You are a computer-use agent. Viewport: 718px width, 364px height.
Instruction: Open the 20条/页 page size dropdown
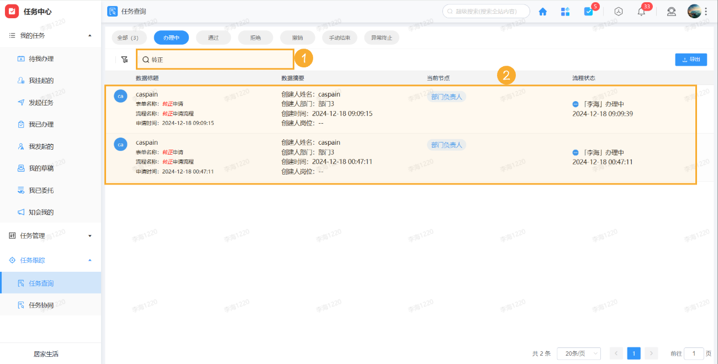(578, 354)
